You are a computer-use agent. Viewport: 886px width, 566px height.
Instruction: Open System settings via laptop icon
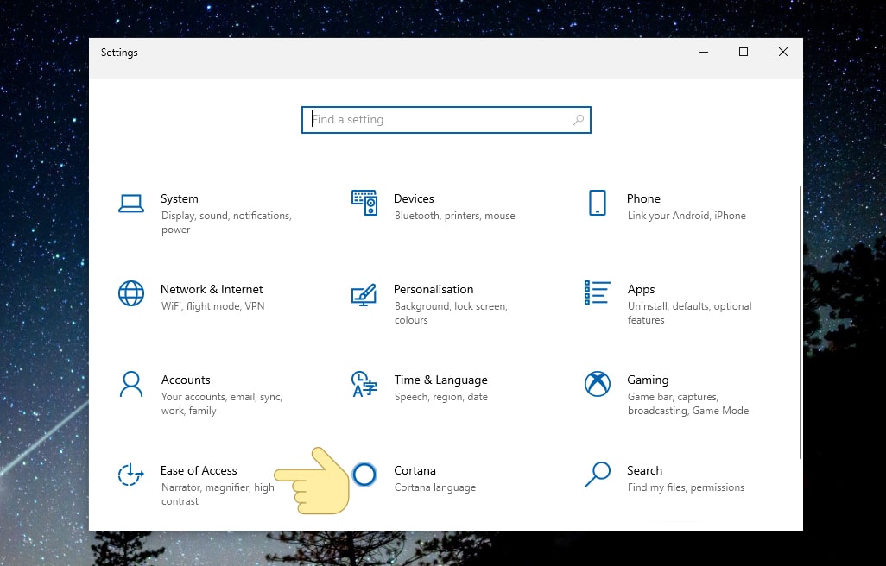131,203
